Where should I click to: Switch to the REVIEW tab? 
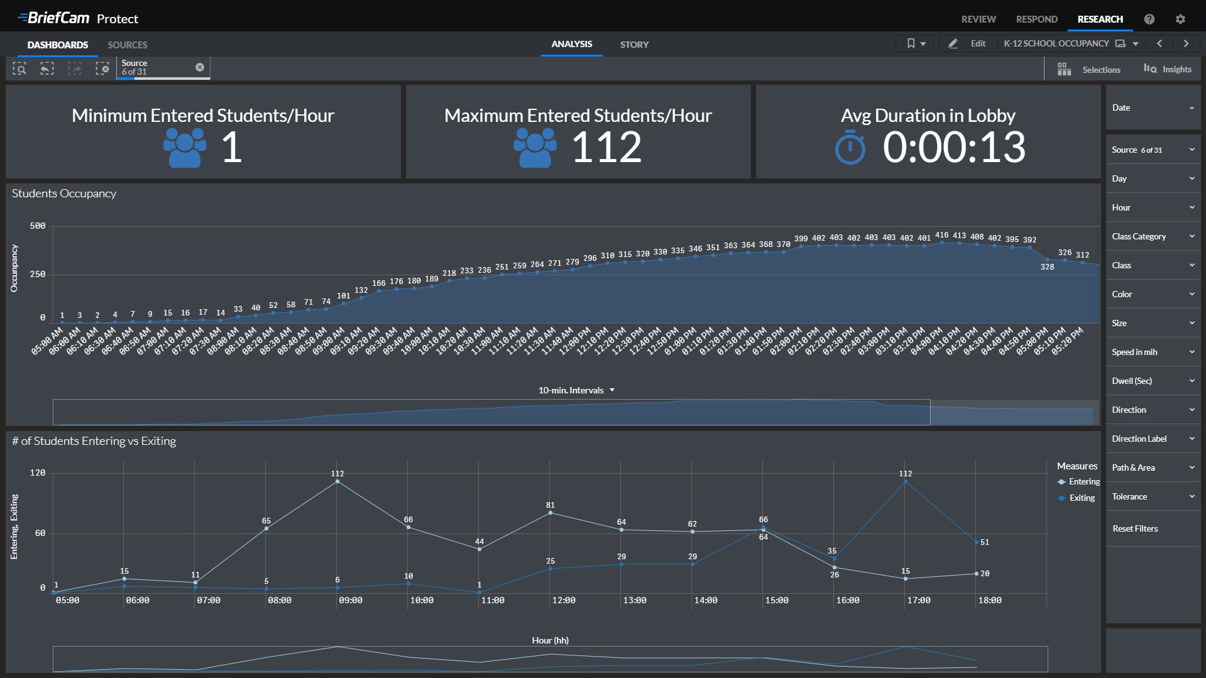coord(979,19)
